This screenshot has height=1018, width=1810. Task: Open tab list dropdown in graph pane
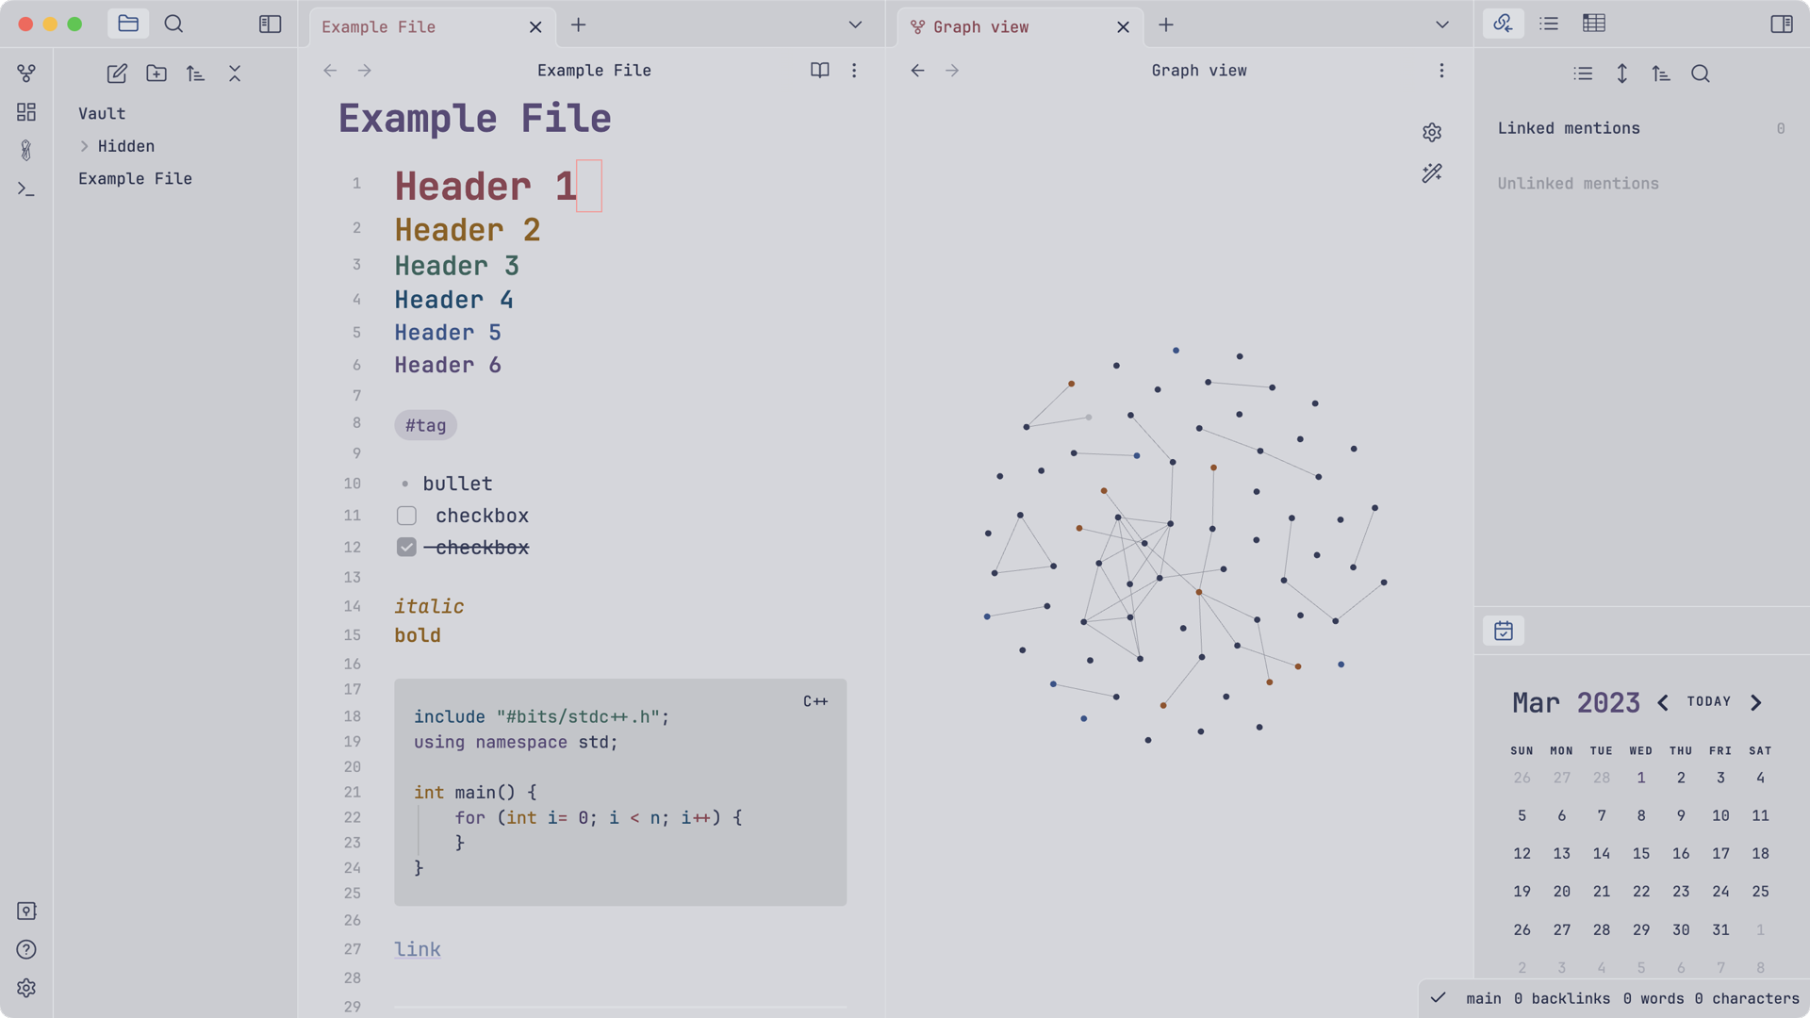[x=1442, y=25]
